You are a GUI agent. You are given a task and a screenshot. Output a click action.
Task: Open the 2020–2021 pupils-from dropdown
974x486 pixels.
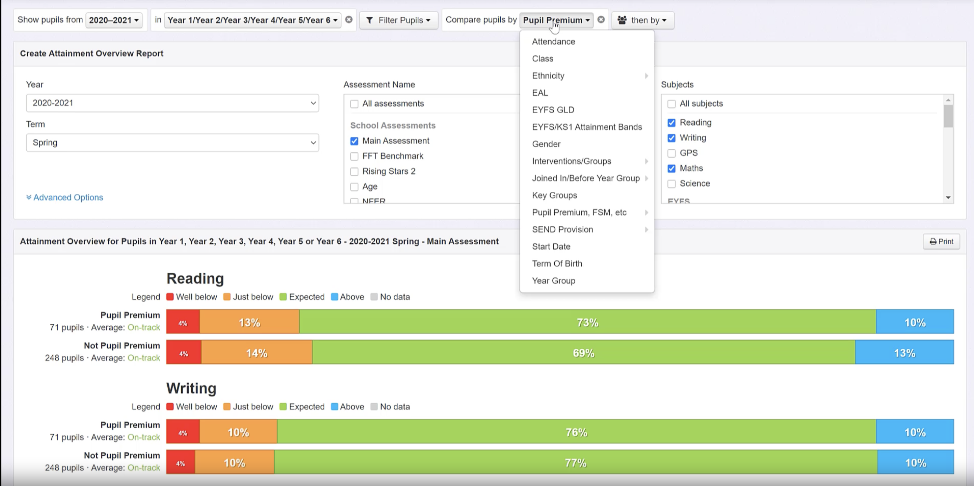(114, 20)
